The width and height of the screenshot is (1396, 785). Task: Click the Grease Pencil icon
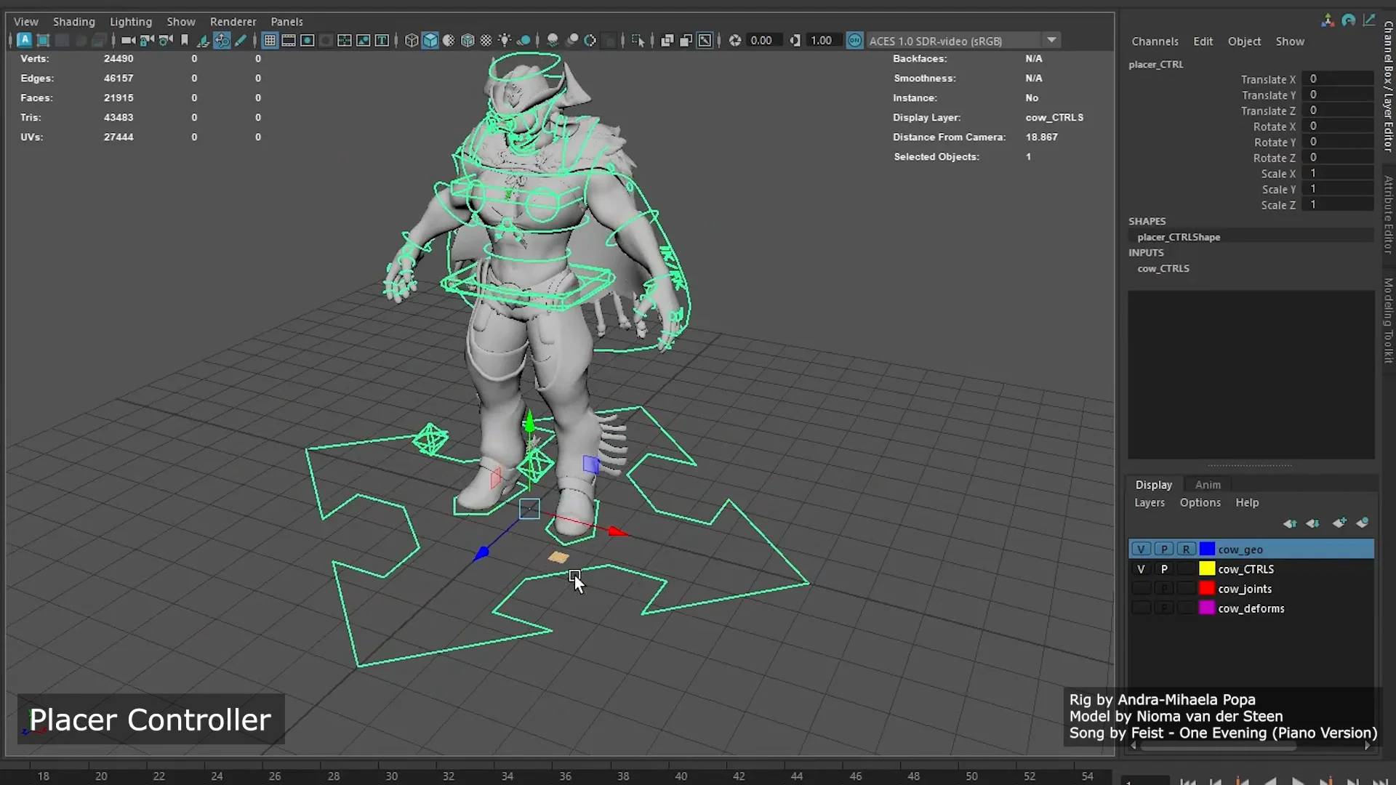click(241, 41)
